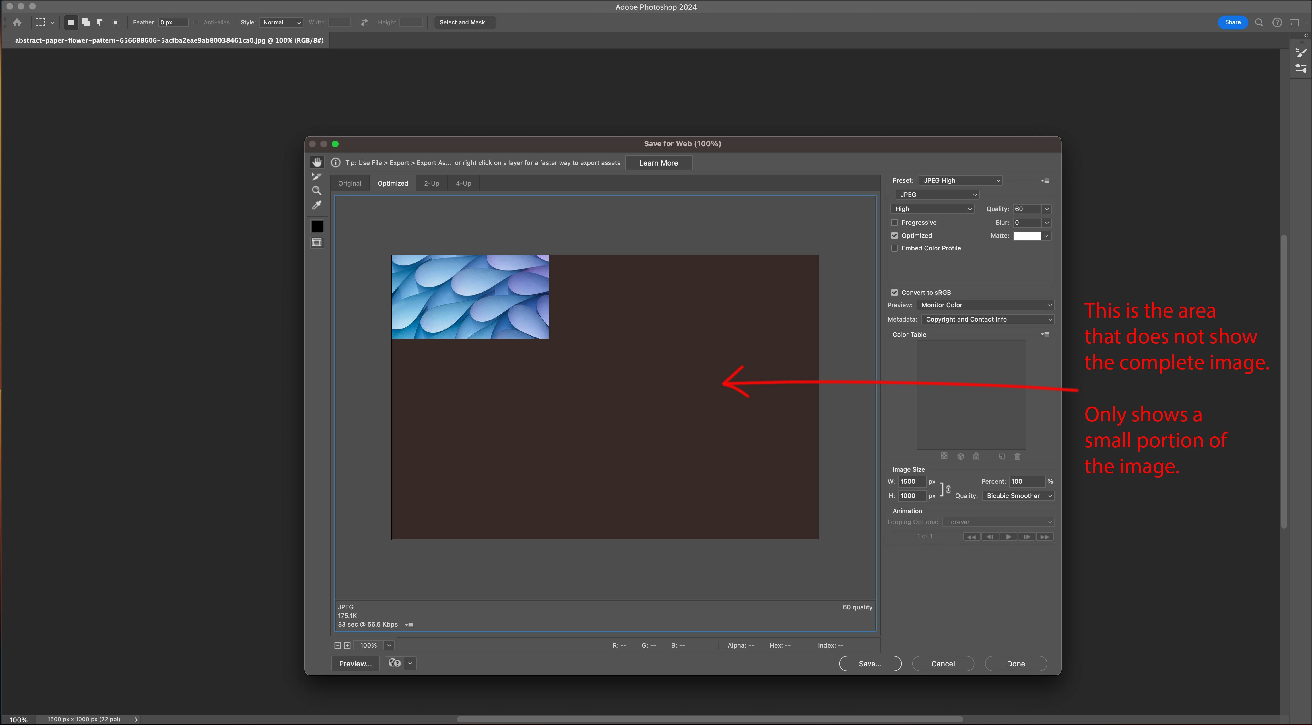
Task: Select the Zoom tool in dialog
Action: [x=317, y=191]
